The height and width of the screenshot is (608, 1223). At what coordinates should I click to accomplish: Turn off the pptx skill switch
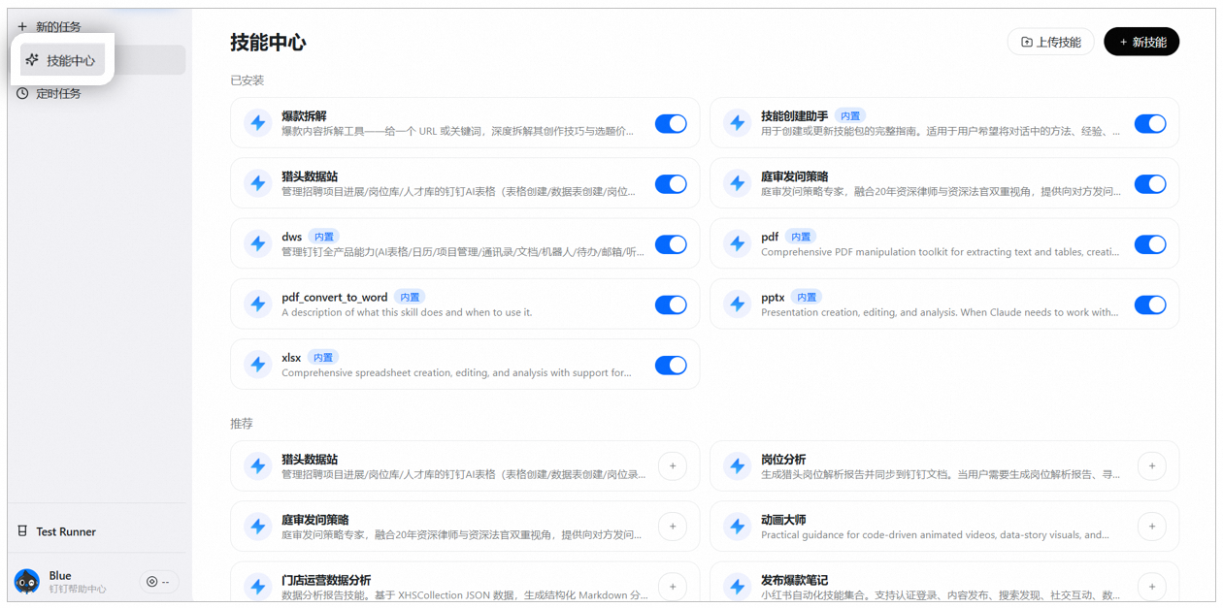[x=1149, y=304]
